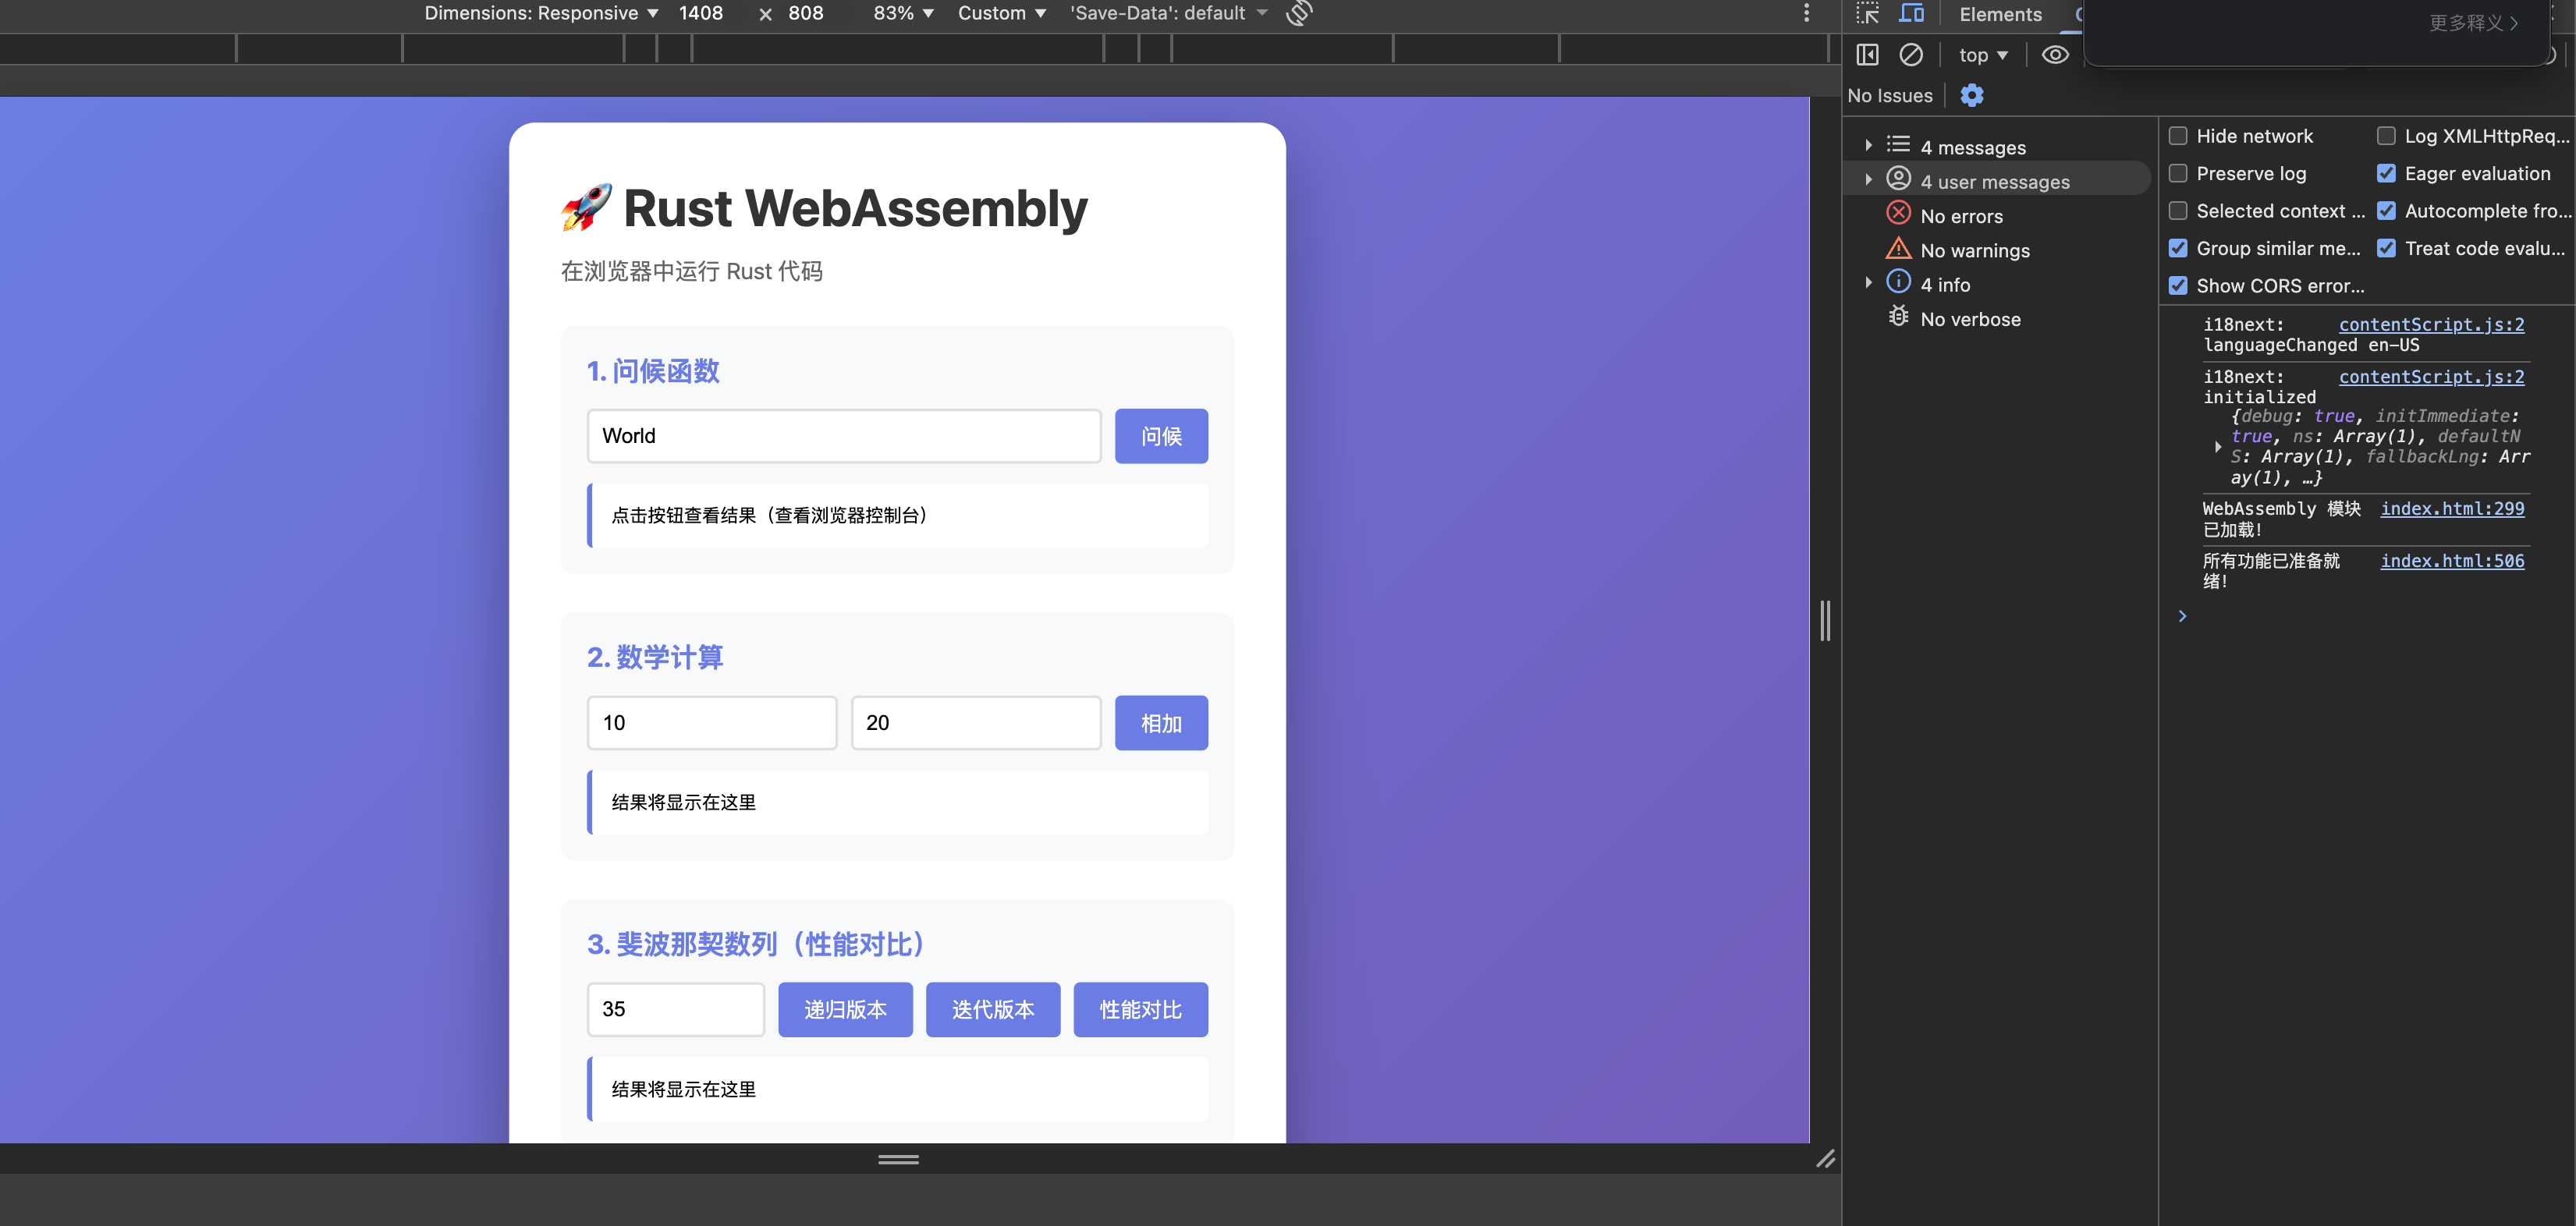Toggle the device toolbar icon

[1911, 14]
